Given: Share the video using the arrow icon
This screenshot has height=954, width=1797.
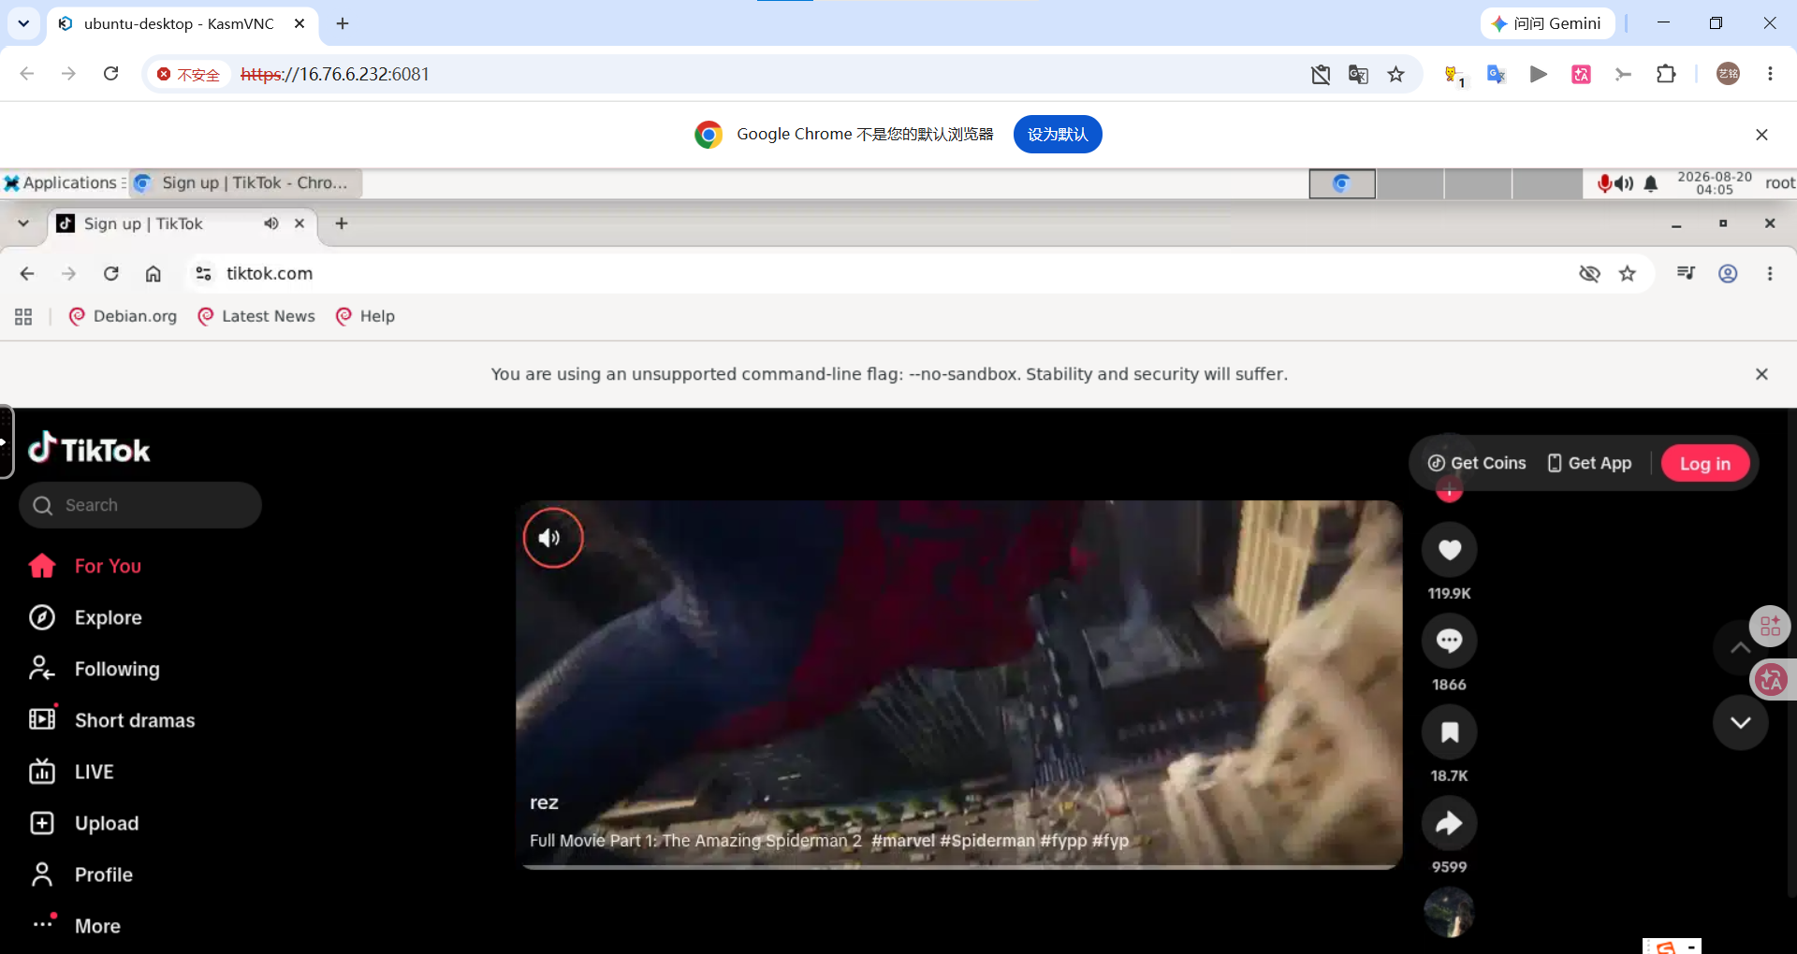Looking at the screenshot, I should tap(1449, 823).
